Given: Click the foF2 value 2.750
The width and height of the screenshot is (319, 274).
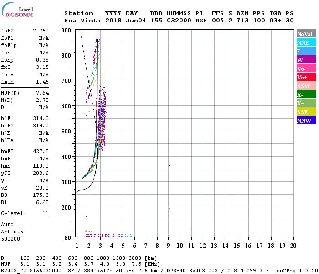Looking at the screenshot, I should [41, 31].
